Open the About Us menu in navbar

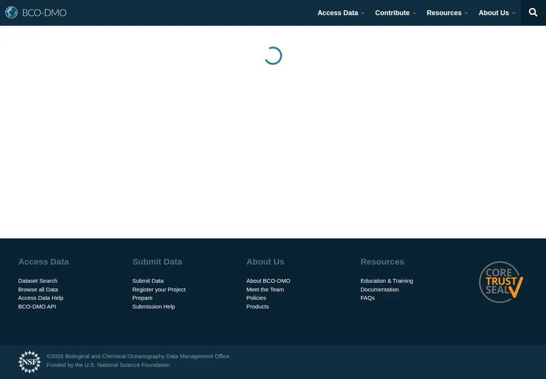[x=494, y=13]
